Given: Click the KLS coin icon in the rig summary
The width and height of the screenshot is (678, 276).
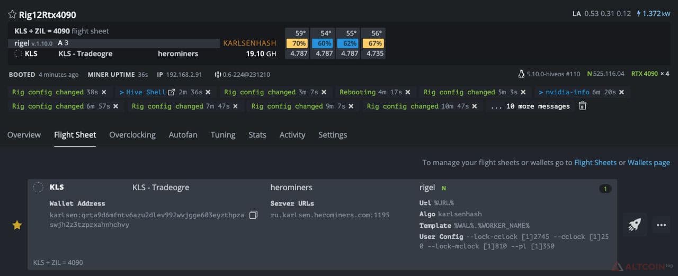Looking at the screenshot, I should point(19,54).
